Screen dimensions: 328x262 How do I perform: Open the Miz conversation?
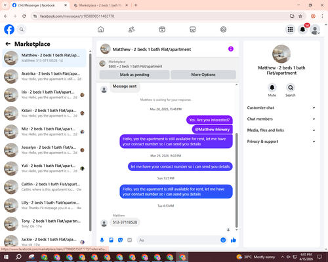click(x=44, y=132)
